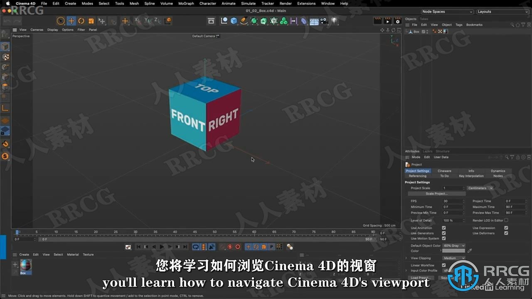Open the Takes tab in Objects panel
Viewport: 532px width, 299px height.
(424, 19)
